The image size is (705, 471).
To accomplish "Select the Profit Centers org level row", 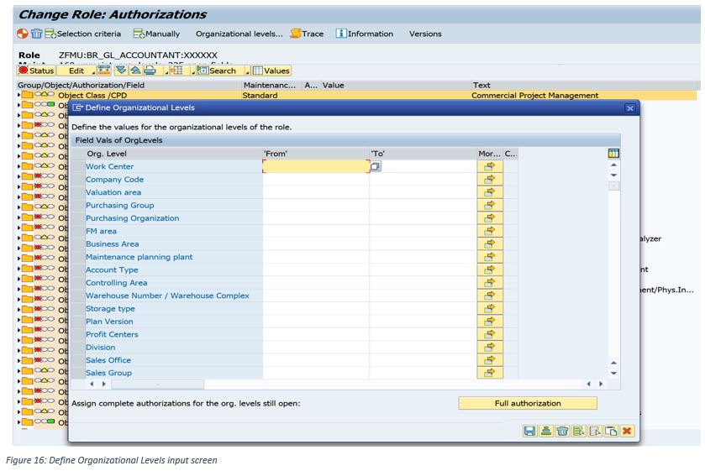I will point(78,334).
